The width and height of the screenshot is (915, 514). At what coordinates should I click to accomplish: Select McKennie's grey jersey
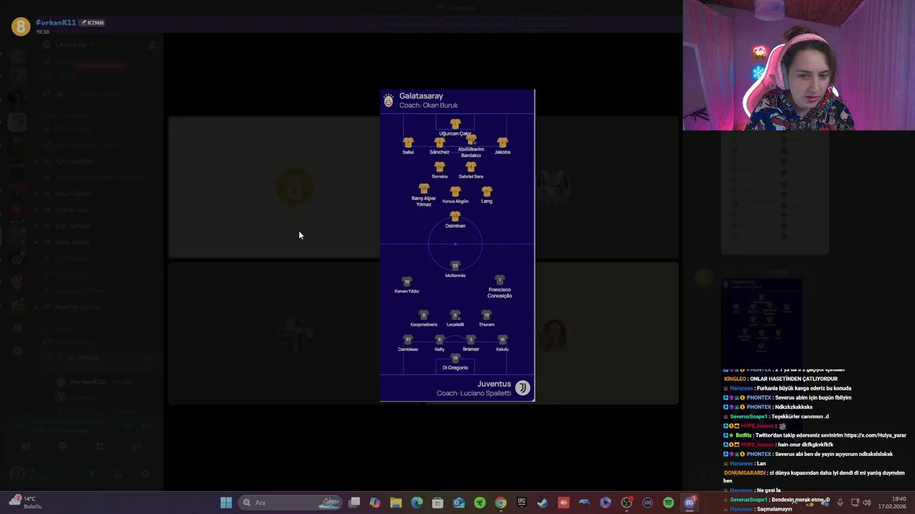455,266
